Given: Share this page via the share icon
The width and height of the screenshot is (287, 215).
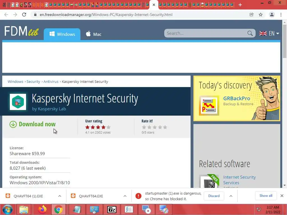Looking at the screenshot, I should [251, 15].
